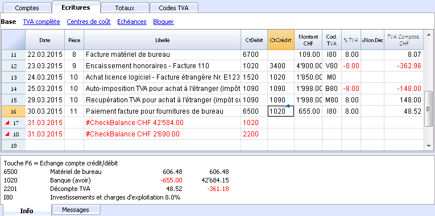Click the CtCrédit cell containing 1020 in row 16
Image resolution: width=435 pixels, height=216 pixels.
281,111
